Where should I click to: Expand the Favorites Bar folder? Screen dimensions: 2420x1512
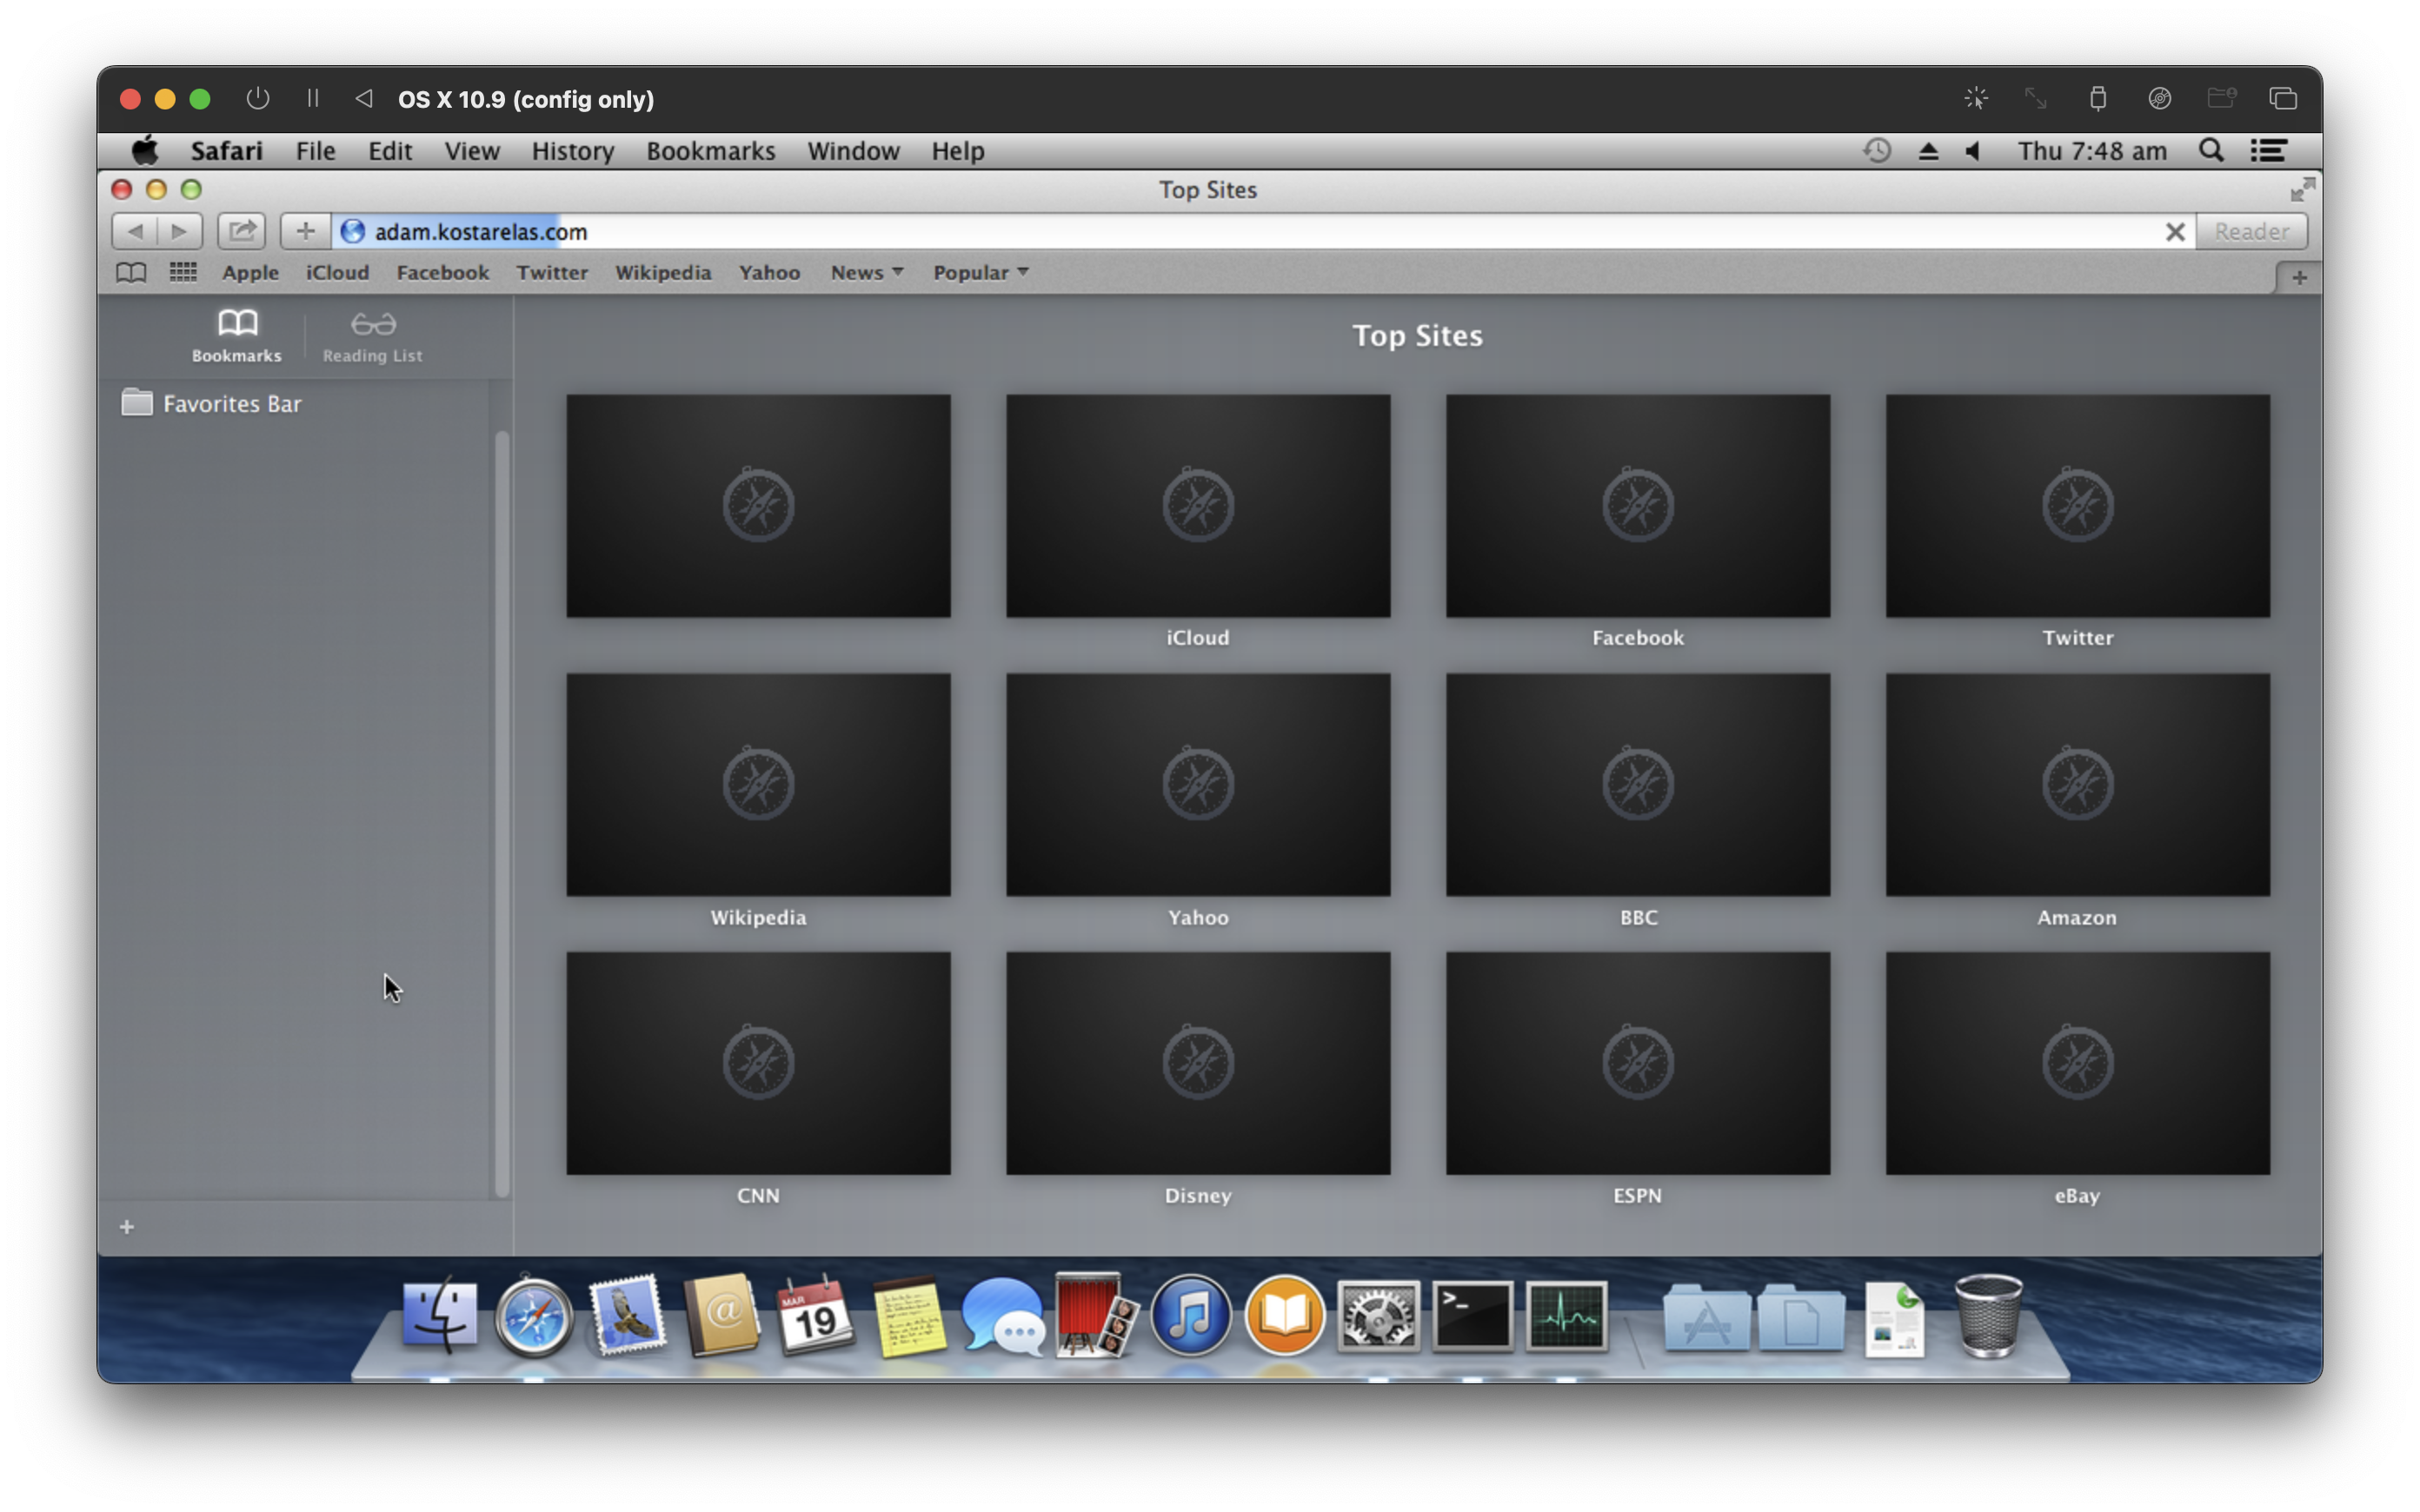click(x=232, y=403)
